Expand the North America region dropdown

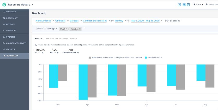point(44,21)
